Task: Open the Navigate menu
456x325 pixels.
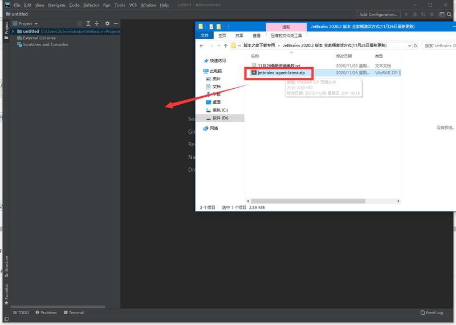Action: click(56, 5)
